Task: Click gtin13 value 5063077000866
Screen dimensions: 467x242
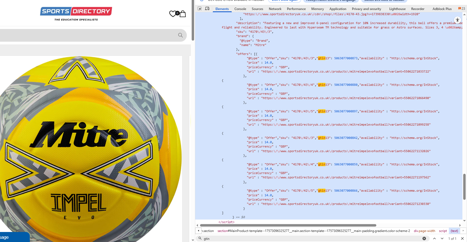Action: coord(346,191)
